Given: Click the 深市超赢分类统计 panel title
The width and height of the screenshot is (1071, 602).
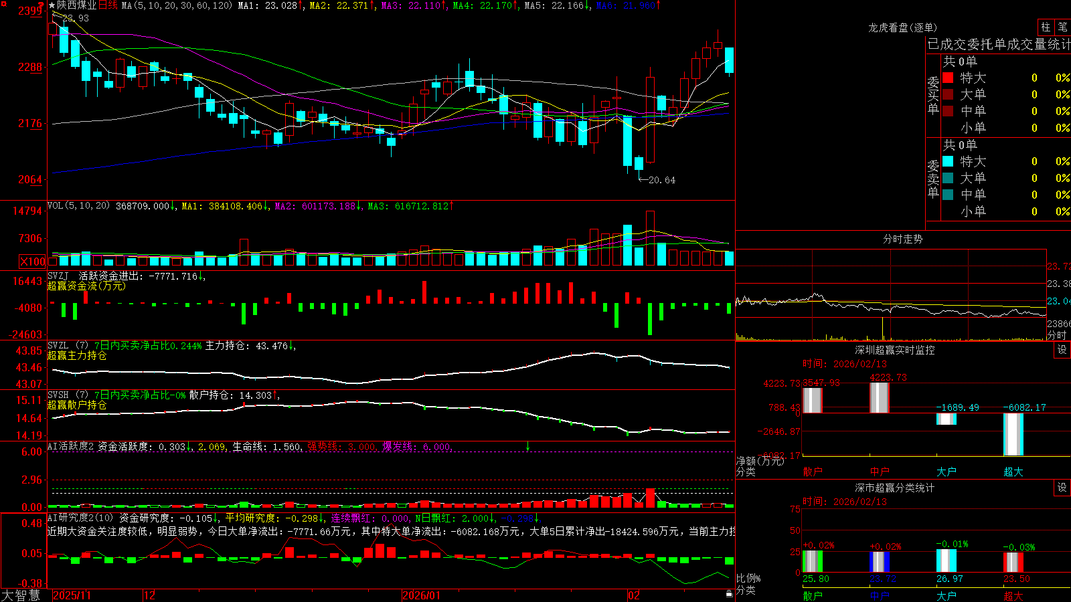Looking at the screenshot, I should point(895,488).
